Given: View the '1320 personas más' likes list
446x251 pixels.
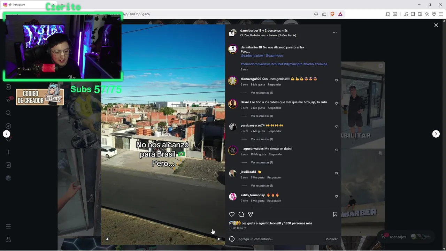Looking at the screenshot, I should 298,223.
